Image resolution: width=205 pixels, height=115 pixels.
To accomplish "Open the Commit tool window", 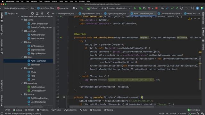I will point(2,30).
